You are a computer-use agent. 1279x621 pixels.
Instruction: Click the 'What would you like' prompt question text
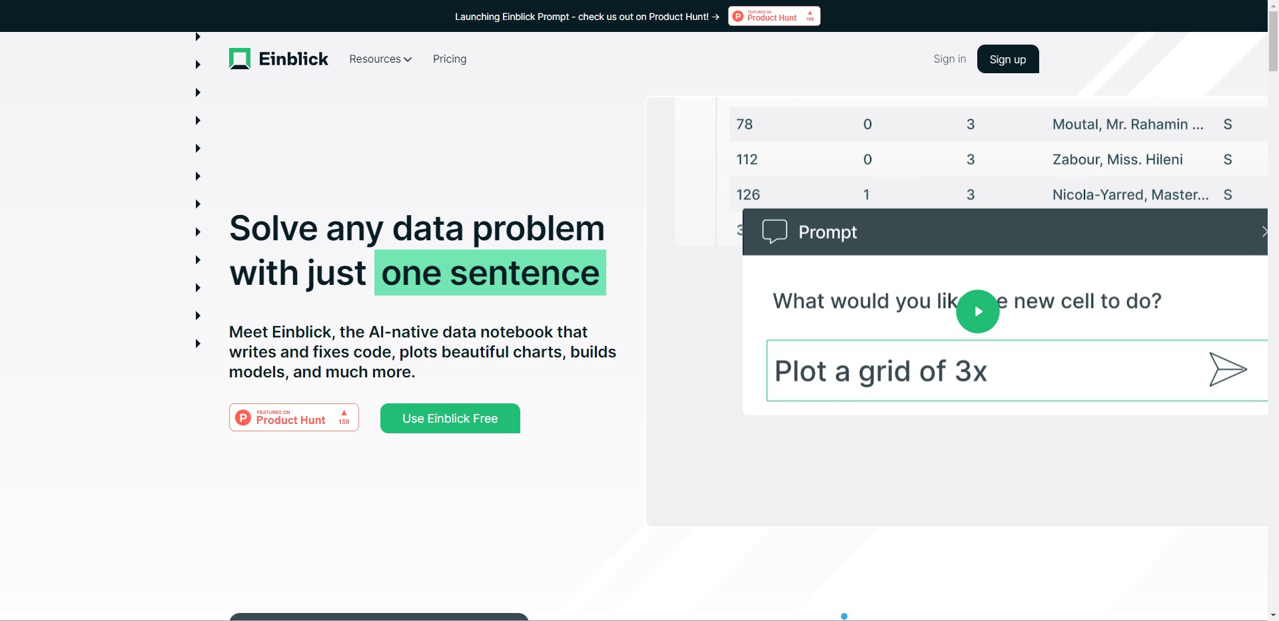tap(967, 302)
